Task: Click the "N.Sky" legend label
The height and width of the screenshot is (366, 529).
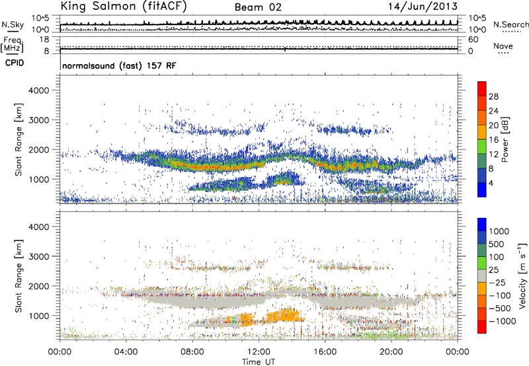Action: [13, 24]
